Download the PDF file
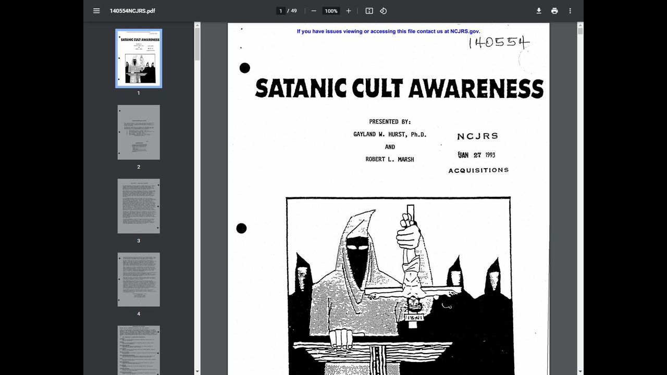Screen dimensions: 667x375 539,11
